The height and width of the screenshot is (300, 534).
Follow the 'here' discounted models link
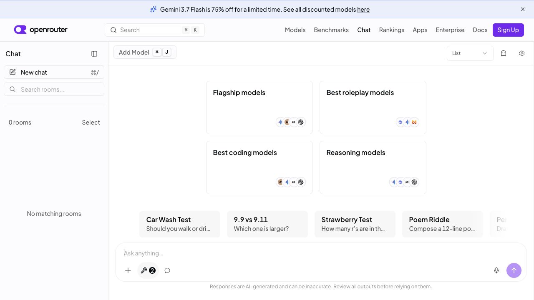(x=363, y=9)
